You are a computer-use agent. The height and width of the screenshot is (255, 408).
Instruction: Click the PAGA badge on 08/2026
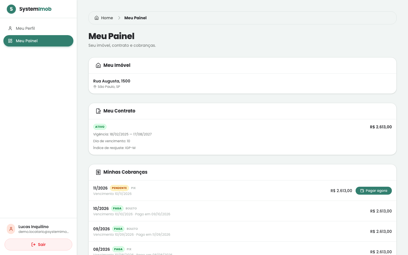click(x=118, y=249)
